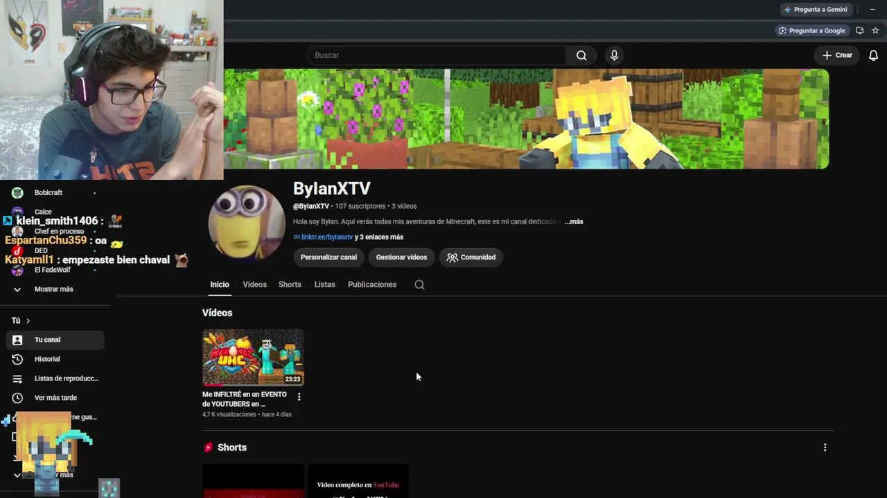Click the search magnifier button
887x498 pixels.
[x=581, y=55]
